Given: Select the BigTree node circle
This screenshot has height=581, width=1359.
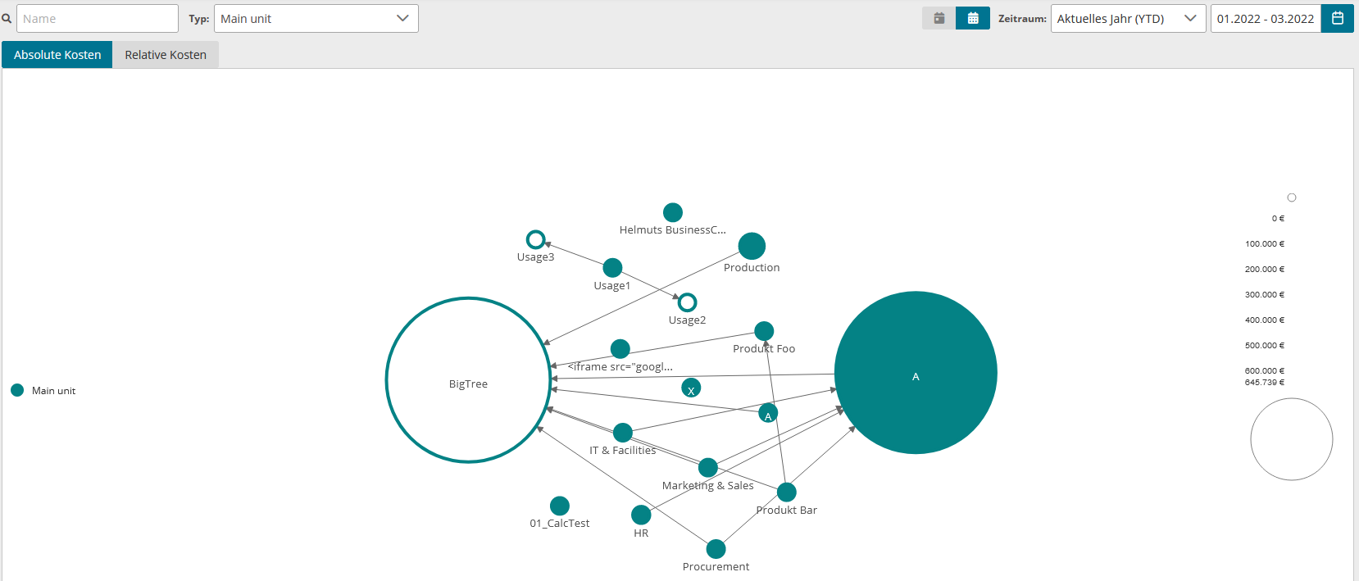Looking at the screenshot, I should click(468, 380).
